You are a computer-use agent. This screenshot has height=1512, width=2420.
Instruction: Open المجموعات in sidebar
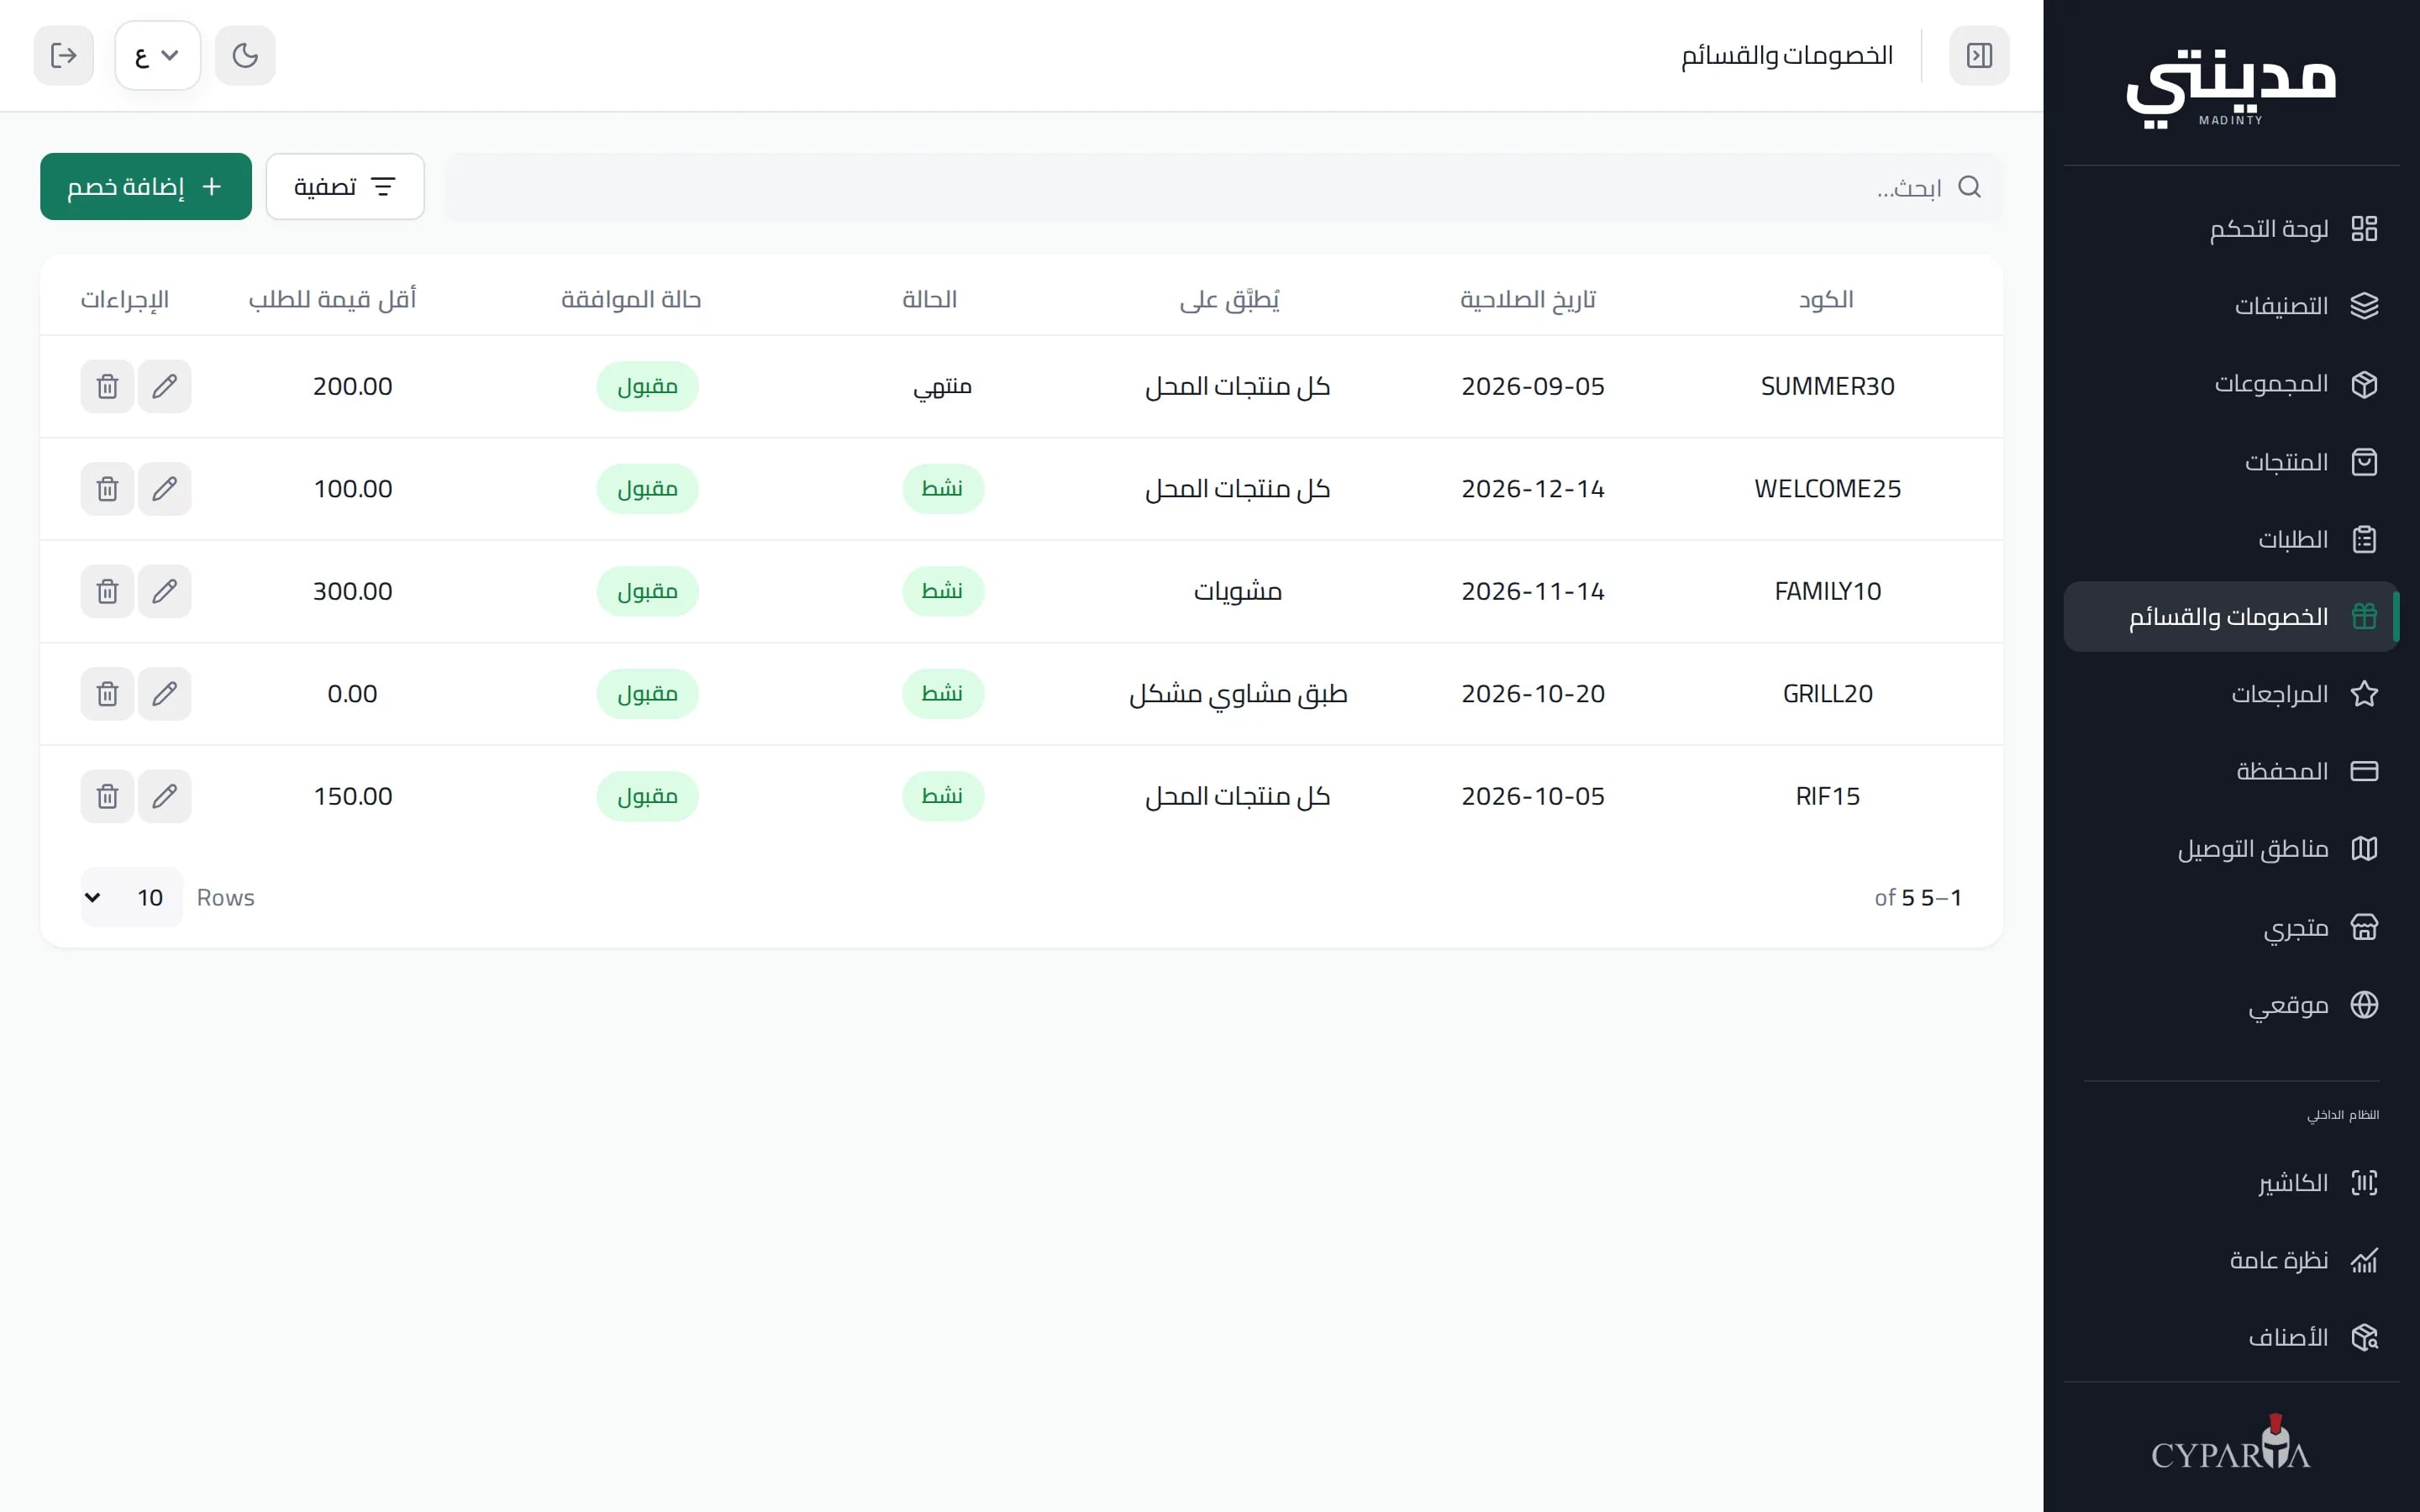[x=2232, y=384]
